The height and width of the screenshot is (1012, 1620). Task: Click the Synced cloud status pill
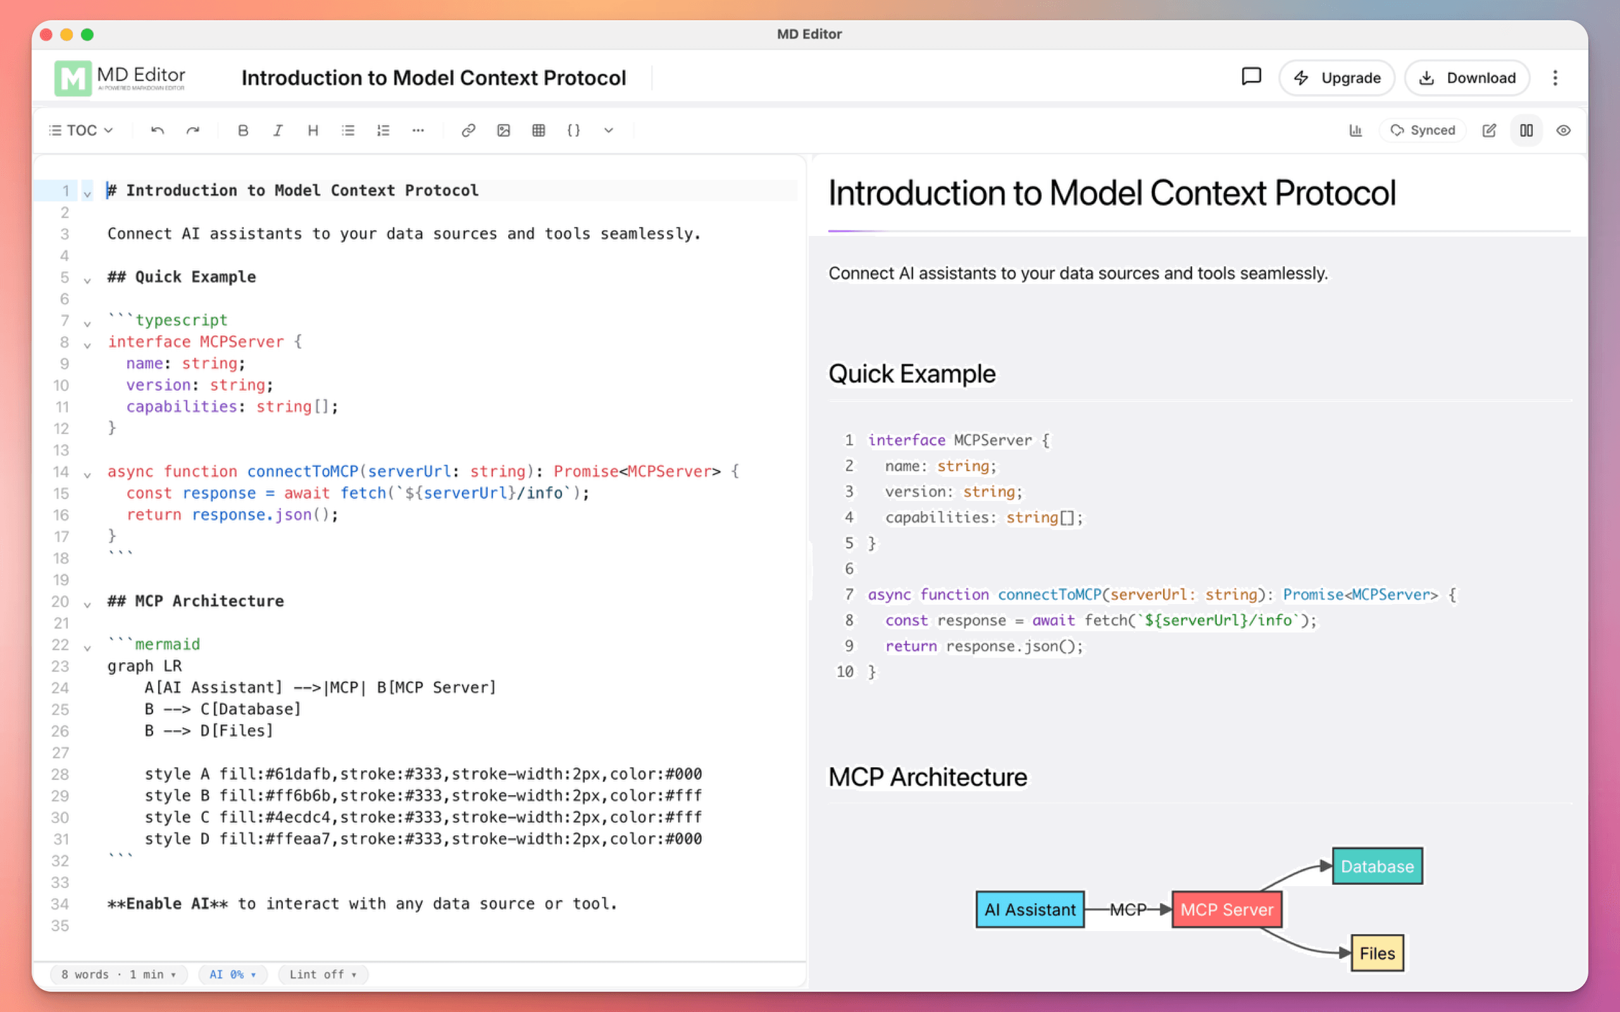click(x=1423, y=130)
